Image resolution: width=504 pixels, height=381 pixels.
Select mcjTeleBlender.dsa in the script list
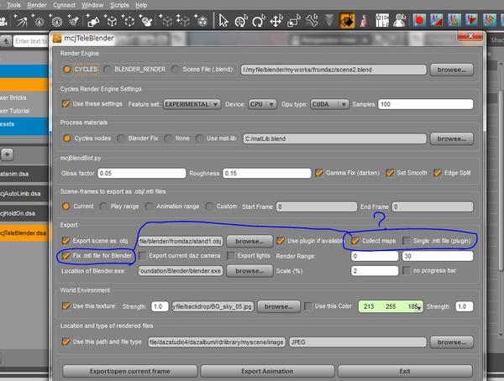pos(24,233)
